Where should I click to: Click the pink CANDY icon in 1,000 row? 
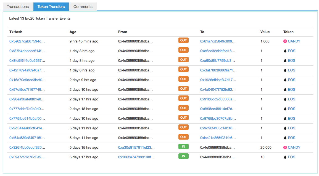pyautogui.click(x=285, y=41)
